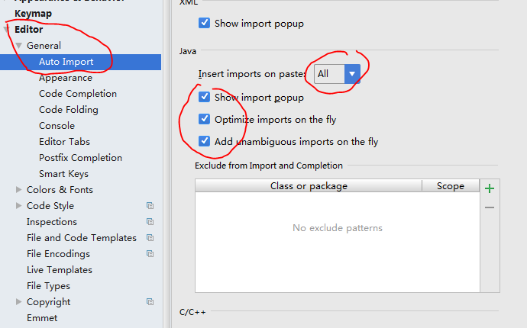Select Code Completion in settings tree
The width and height of the screenshot is (527, 328).
78,94
